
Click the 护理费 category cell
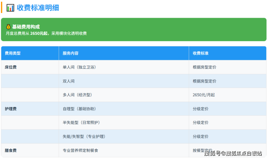click(11, 109)
